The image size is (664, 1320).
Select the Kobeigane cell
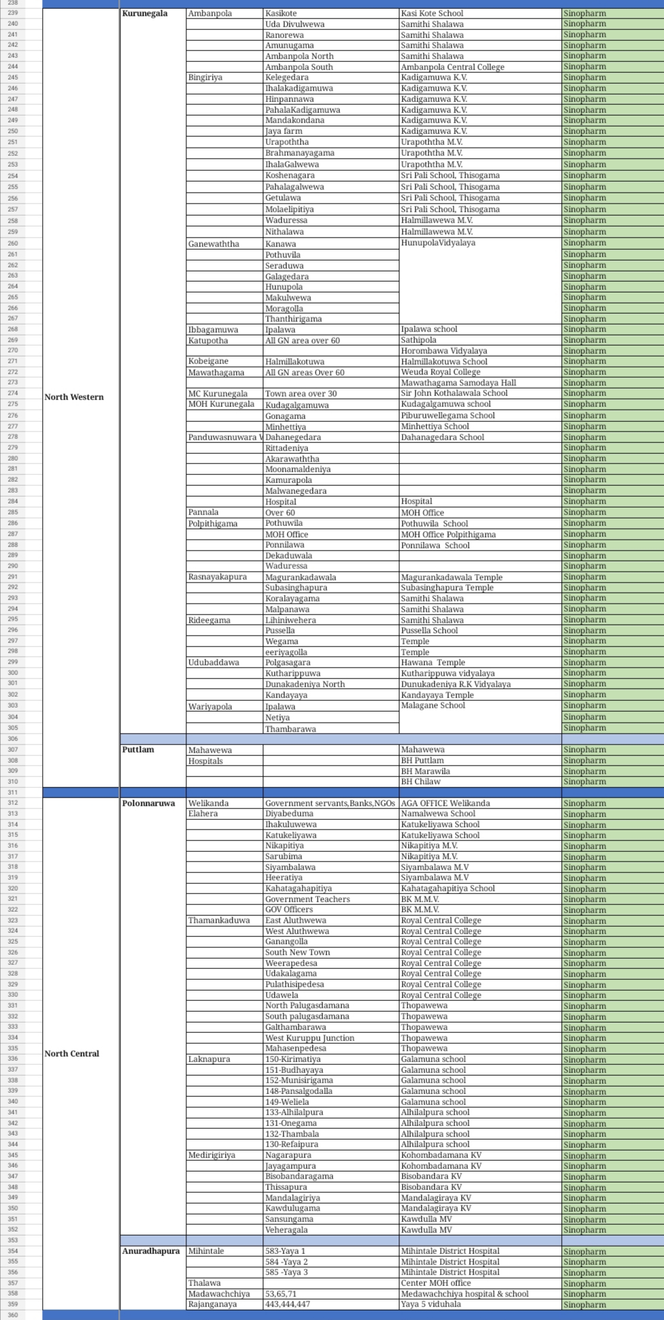point(225,361)
